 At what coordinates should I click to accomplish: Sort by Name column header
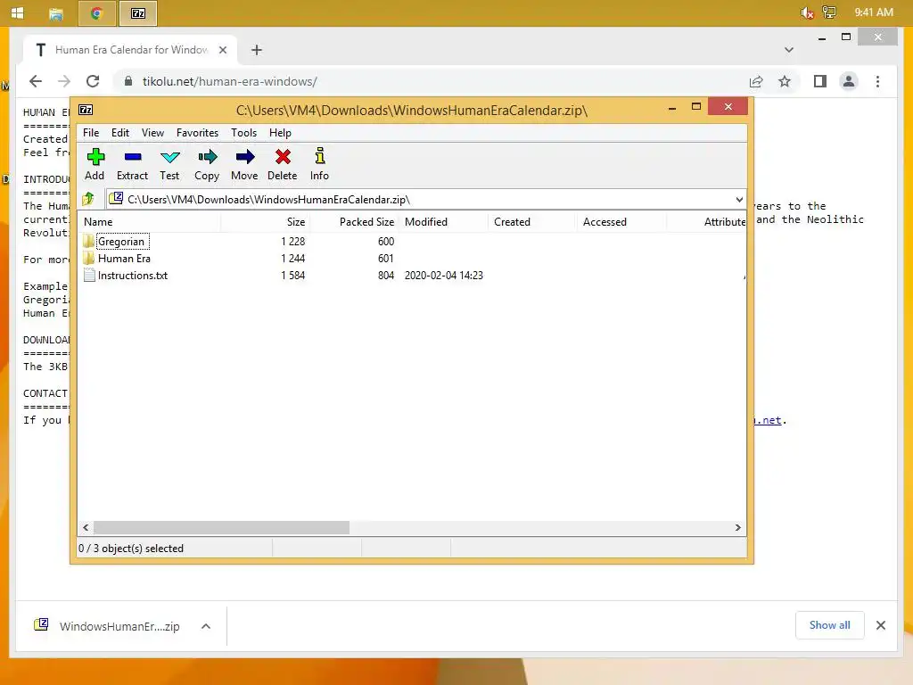(x=149, y=222)
